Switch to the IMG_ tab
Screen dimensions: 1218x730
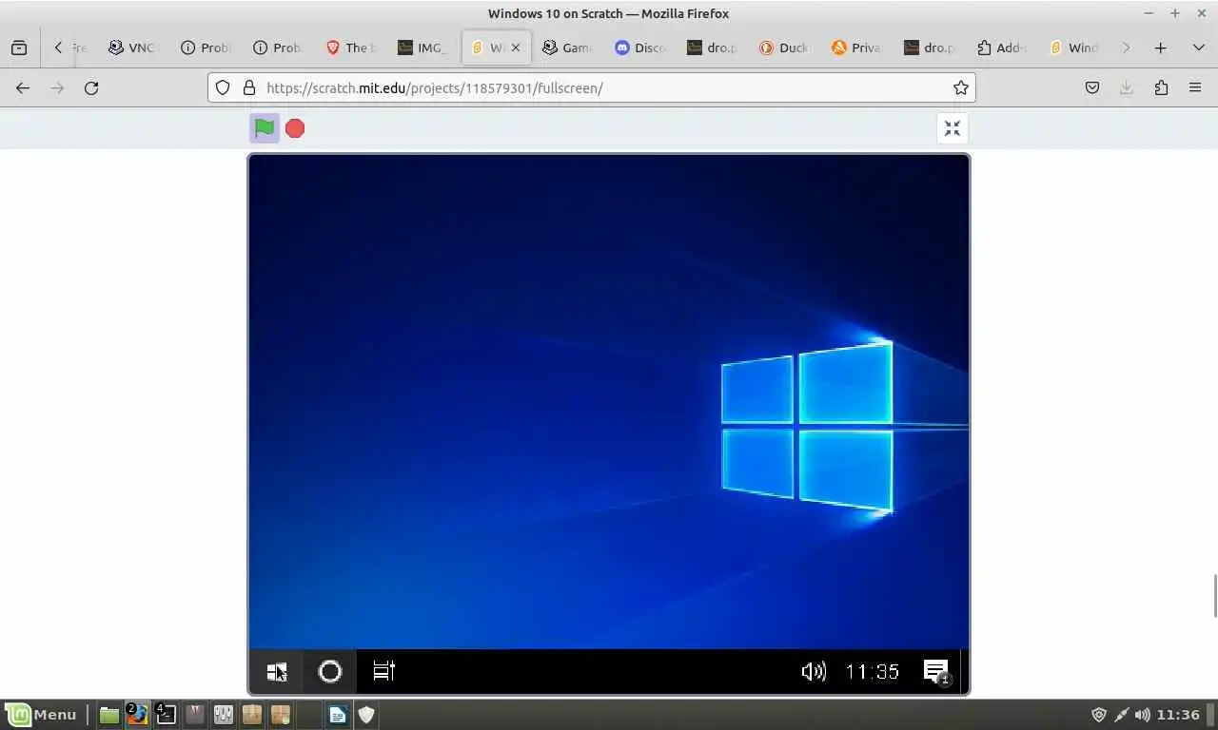[423, 48]
